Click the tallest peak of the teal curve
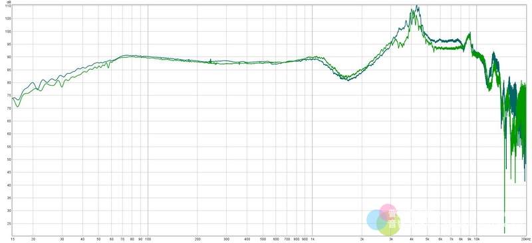 417,6
